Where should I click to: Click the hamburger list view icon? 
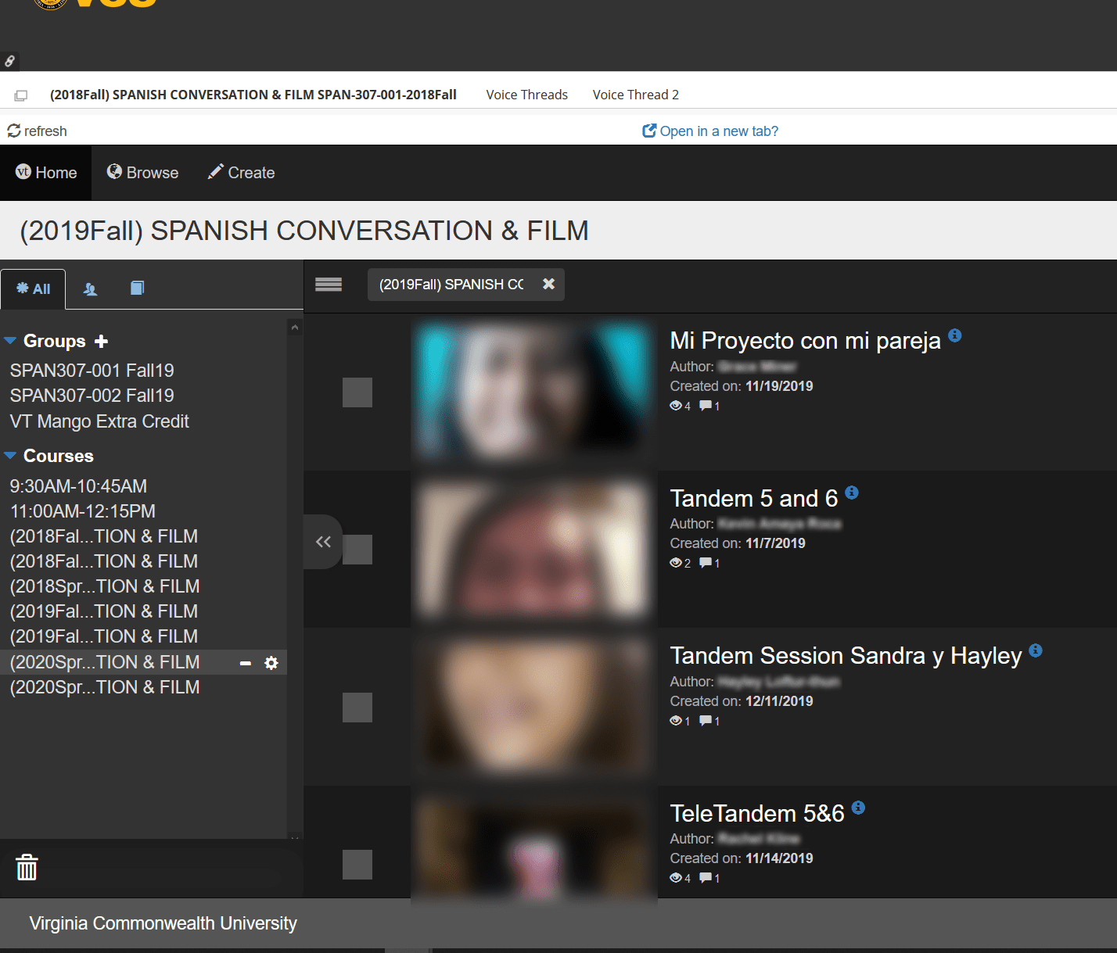tap(329, 285)
